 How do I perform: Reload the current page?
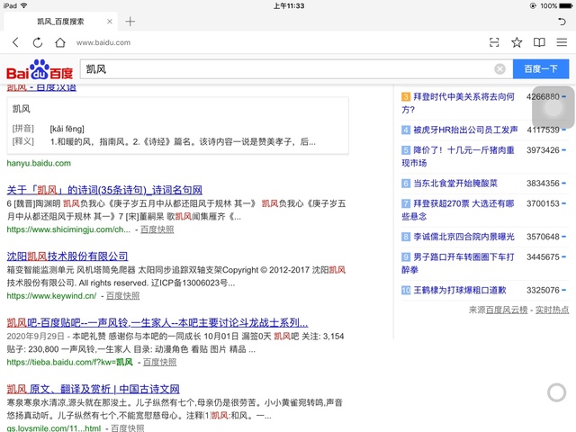point(38,42)
